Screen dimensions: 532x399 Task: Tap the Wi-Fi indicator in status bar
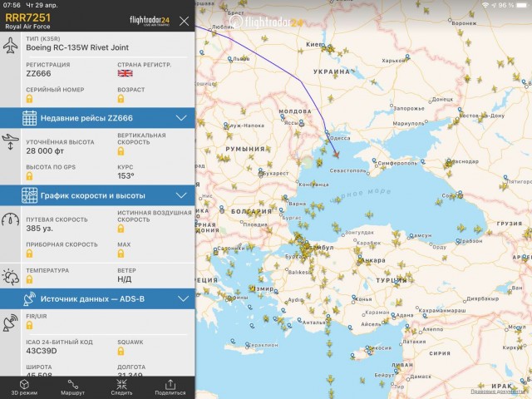click(x=485, y=5)
